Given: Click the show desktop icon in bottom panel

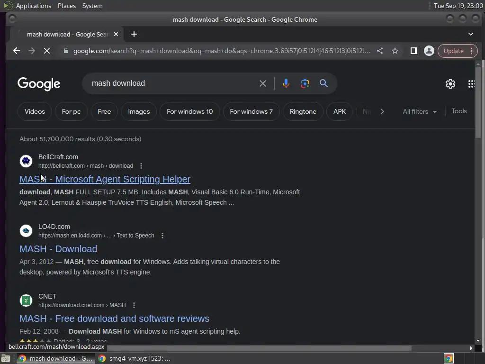Looking at the screenshot, I should click(x=6, y=358).
